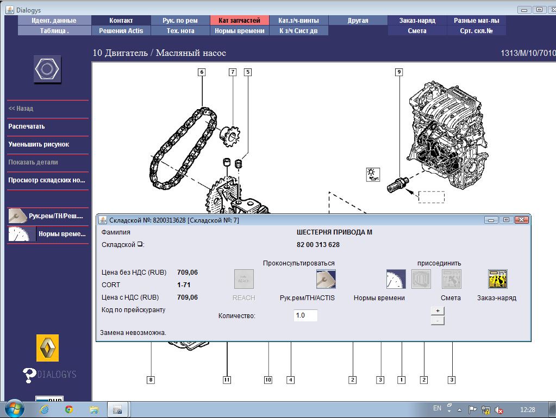Click the engine illustration on the diagram
Screen dimensions: 556x418
click(448, 135)
